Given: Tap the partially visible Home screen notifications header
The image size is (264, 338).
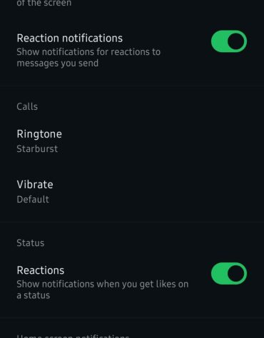Looking at the screenshot, I should coord(73,336).
